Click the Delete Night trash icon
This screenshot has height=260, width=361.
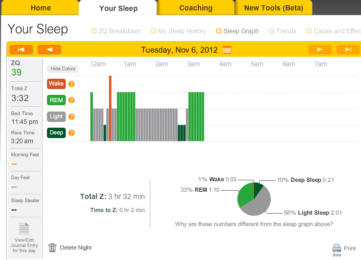coord(52,247)
